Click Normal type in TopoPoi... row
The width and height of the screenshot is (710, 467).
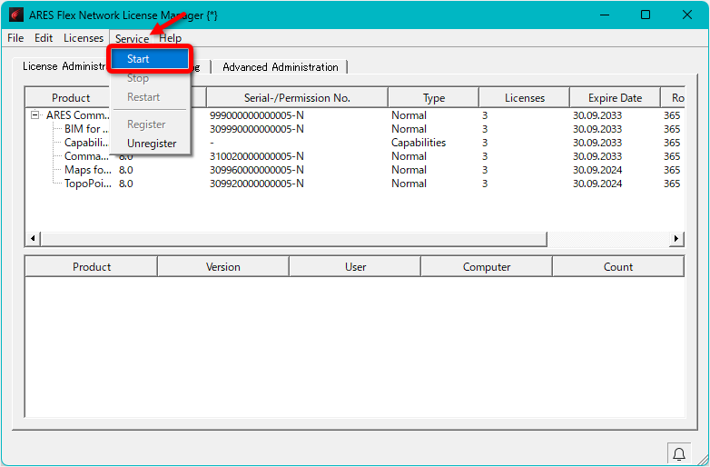409,183
